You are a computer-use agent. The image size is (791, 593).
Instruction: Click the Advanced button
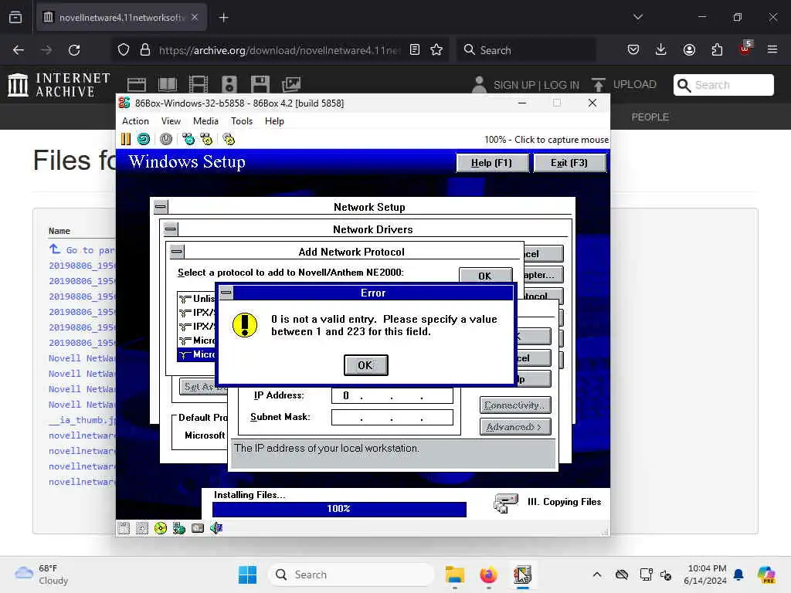(x=515, y=427)
